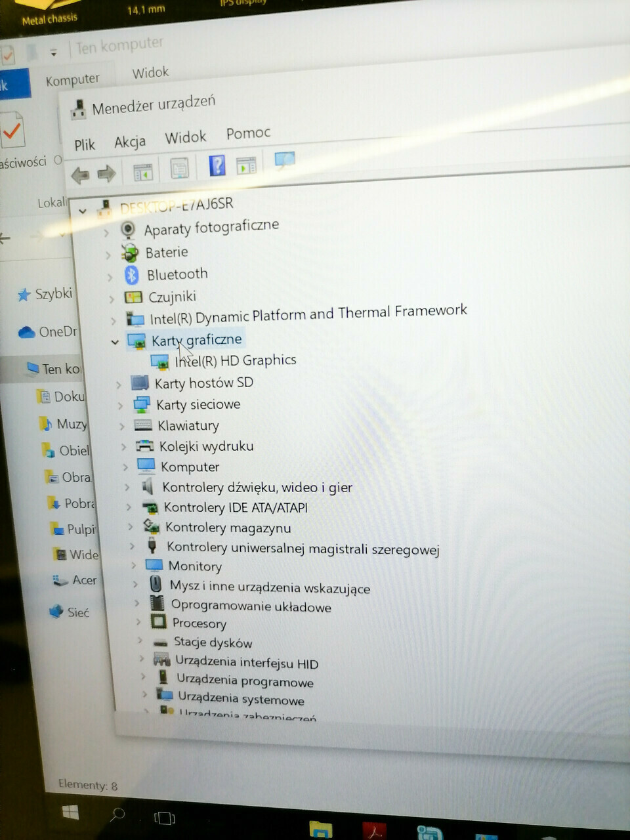Collapse the Karty graficzne category
Viewport: 630px width, 840px height.
tap(115, 342)
